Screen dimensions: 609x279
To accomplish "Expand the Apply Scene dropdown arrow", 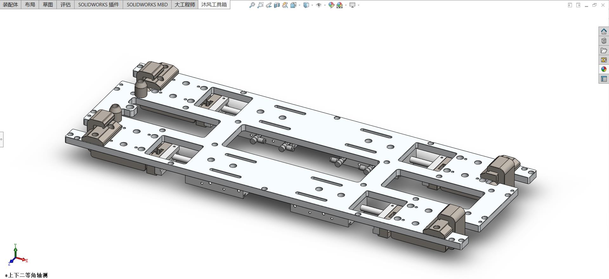I will click(x=346, y=5).
